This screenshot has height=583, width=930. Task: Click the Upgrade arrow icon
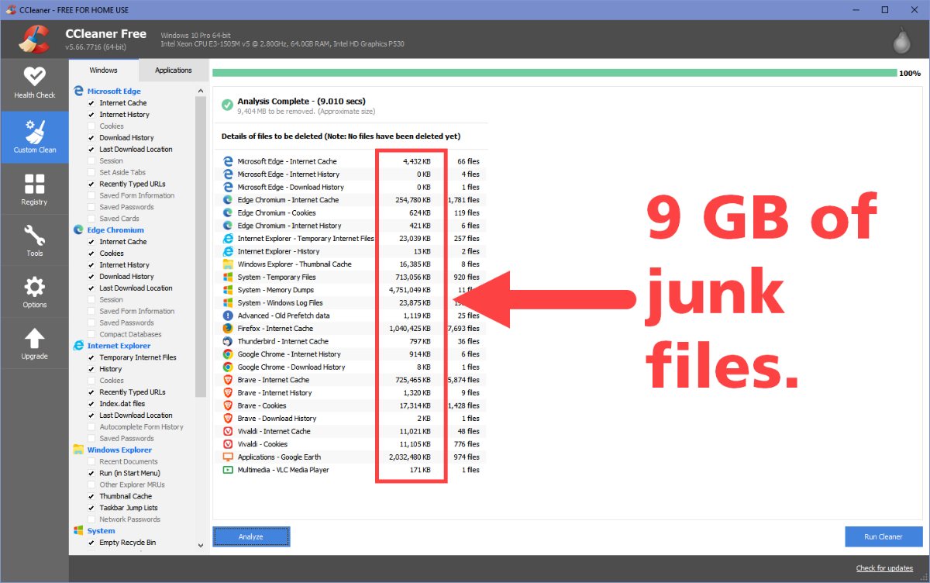tap(35, 338)
